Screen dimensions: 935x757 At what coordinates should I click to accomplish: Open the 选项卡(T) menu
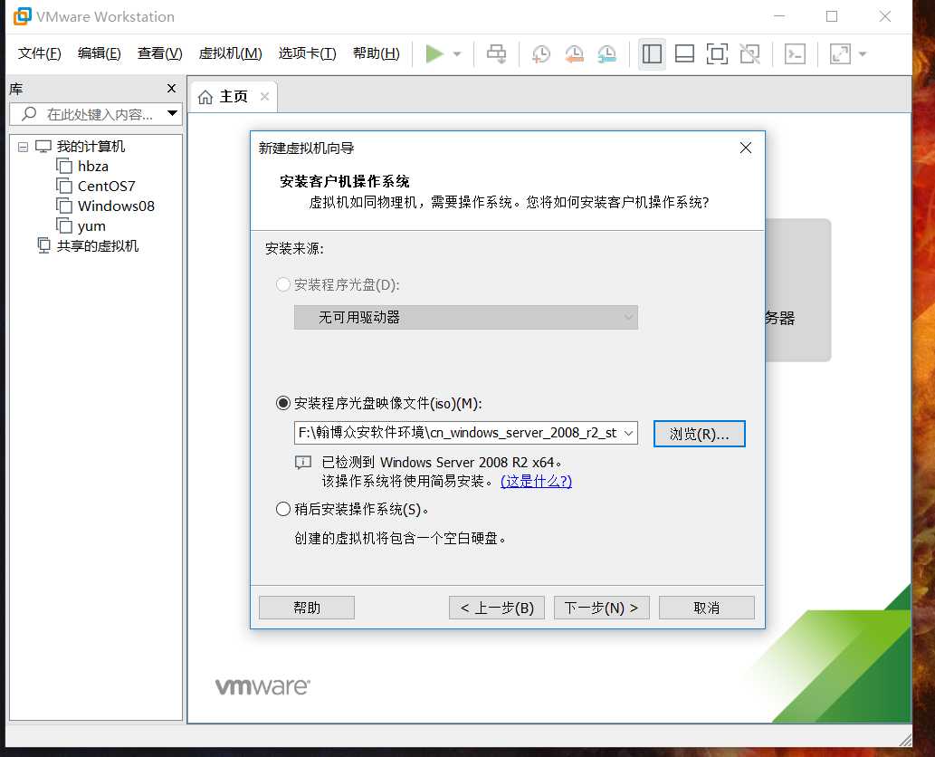click(307, 53)
